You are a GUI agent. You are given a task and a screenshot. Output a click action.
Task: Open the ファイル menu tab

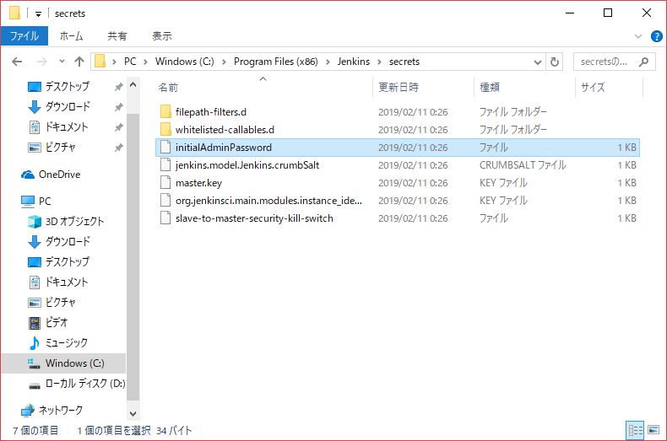[24, 36]
